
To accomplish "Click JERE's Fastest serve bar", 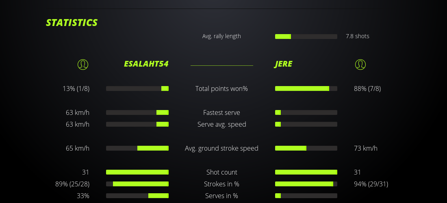I will pyautogui.click(x=306, y=112).
